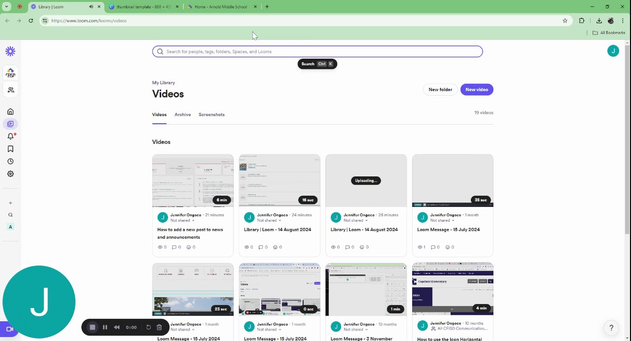Click comments count on 'How to add a new post' card
This screenshot has height=341, width=631.
pos(176,247)
